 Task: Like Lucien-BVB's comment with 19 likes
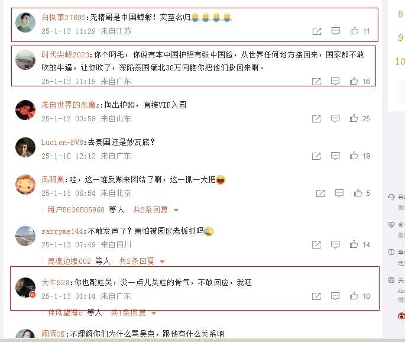[354, 156]
